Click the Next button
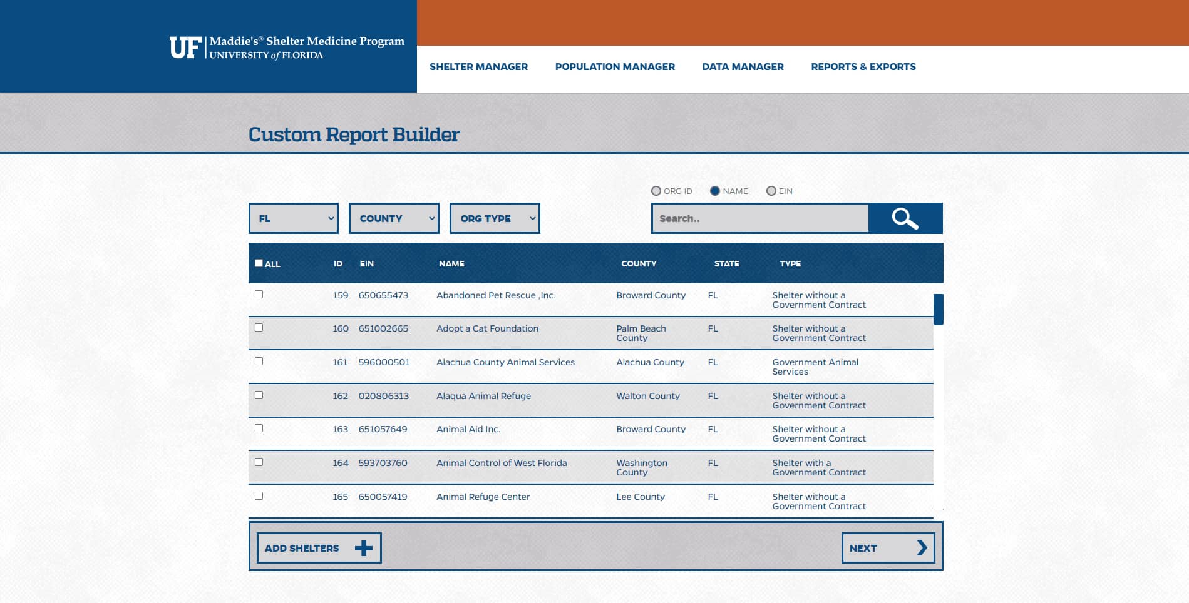 [888, 548]
